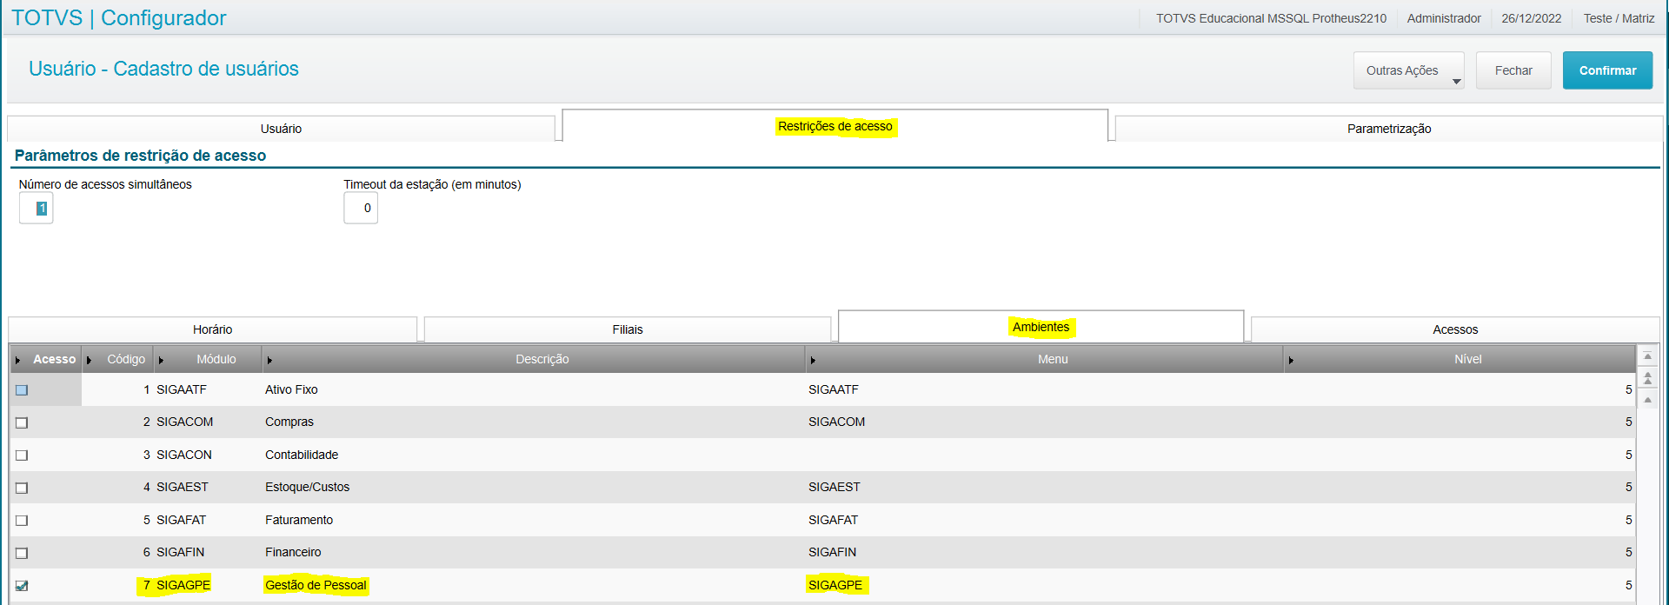Viewport: 1669px width, 605px height.
Task: Click the arrow beside the Módulo header
Action: pyautogui.click(x=161, y=360)
